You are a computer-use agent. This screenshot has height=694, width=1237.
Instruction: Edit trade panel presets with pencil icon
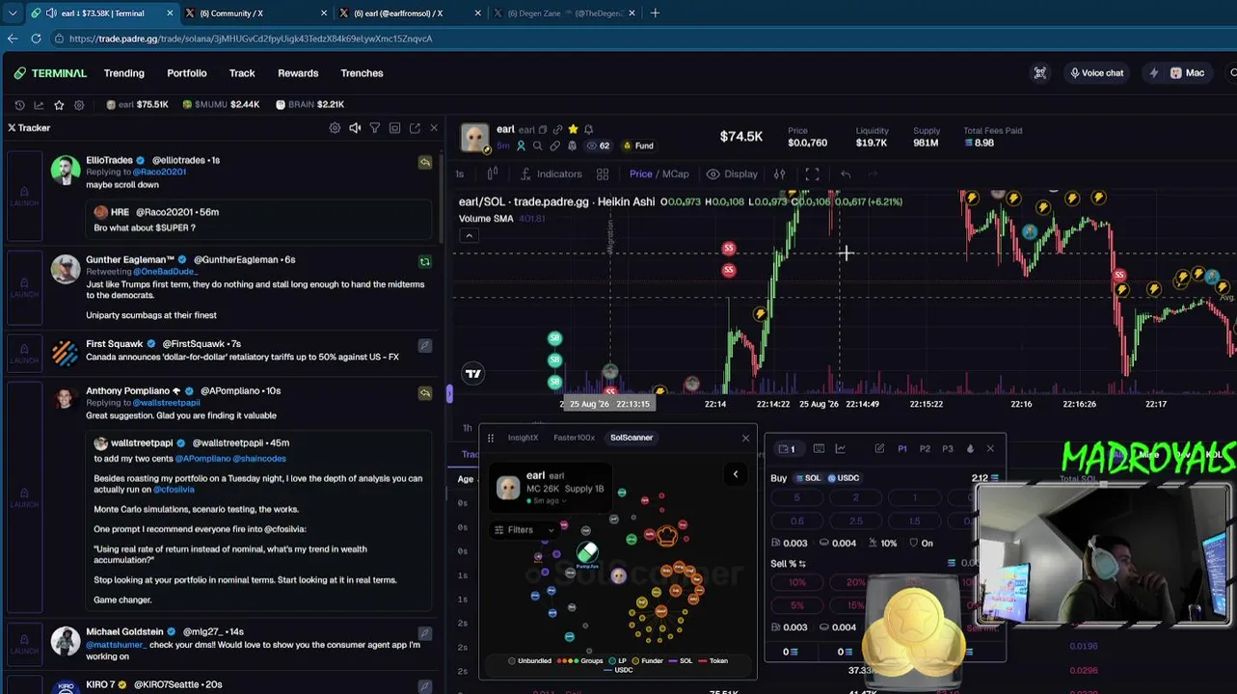click(x=879, y=449)
